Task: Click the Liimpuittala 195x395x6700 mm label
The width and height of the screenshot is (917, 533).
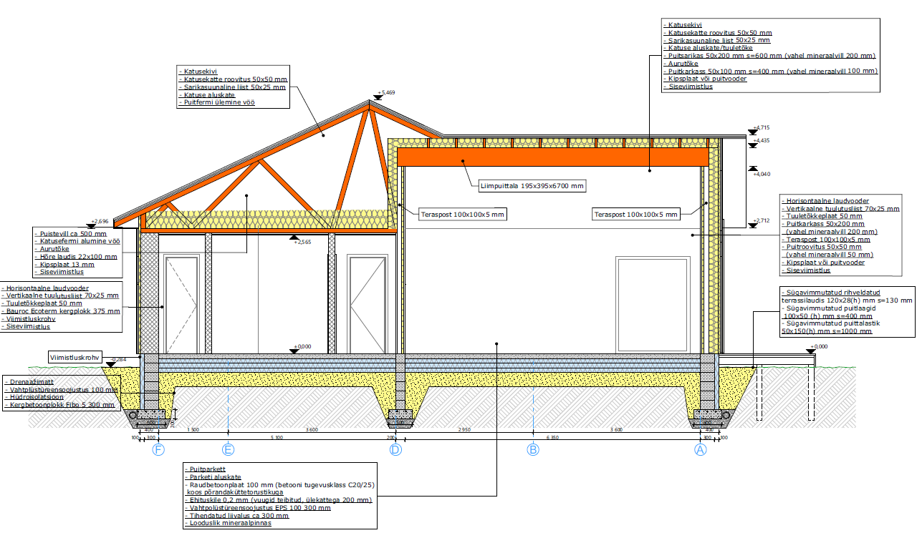Action: click(532, 186)
